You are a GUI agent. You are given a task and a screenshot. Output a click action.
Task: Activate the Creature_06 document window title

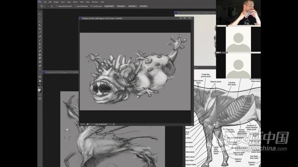61,72
